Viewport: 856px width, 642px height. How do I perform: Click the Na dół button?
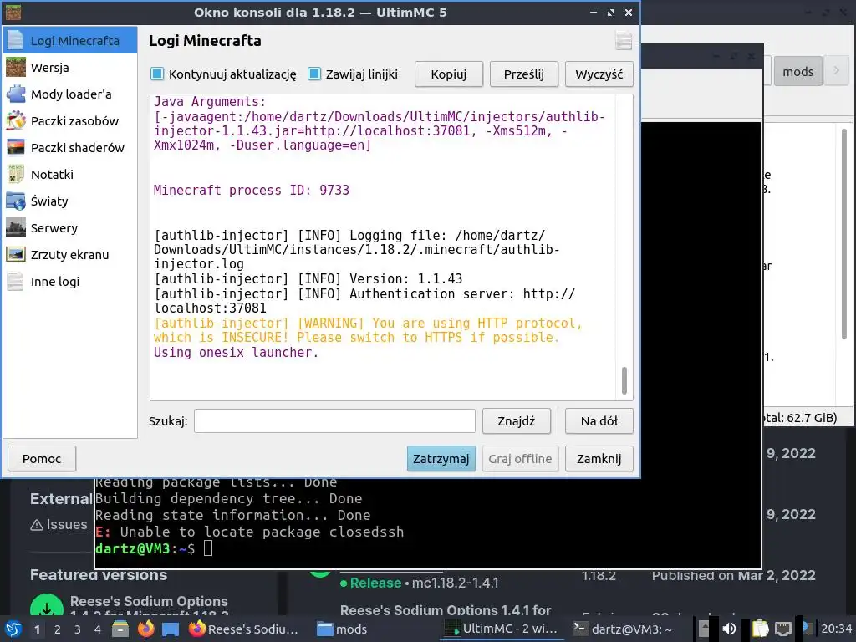599,421
